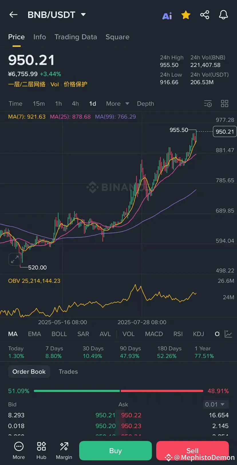Tap the More icon in bottom bar
This screenshot has width=237, height=465.
click(19, 451)
